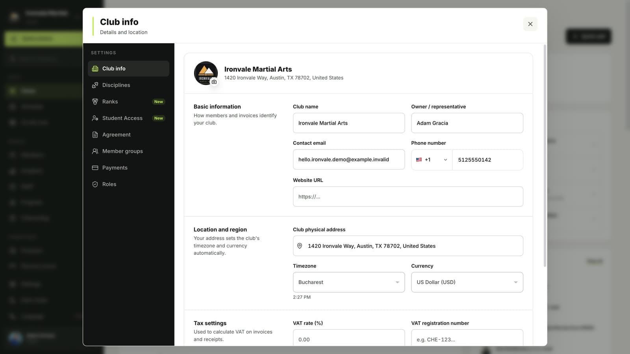Click the dialog's vertical scrollbar
The width and height of the screenshot is (630, 354).
coord(545,156)
